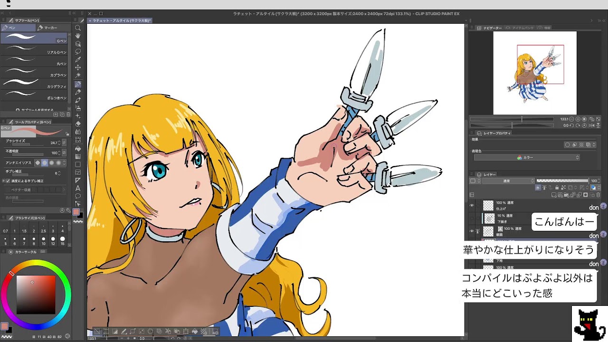Image resolution: width=608 pixels, height=342 pixels.
Task: Select the Text tool
Action: (x=78, y=188)
